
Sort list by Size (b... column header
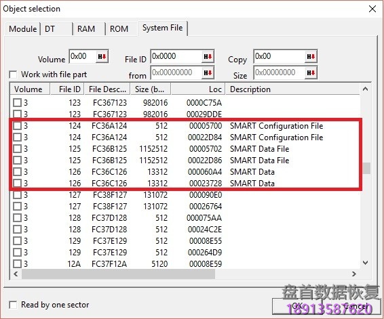coord(151,89)
